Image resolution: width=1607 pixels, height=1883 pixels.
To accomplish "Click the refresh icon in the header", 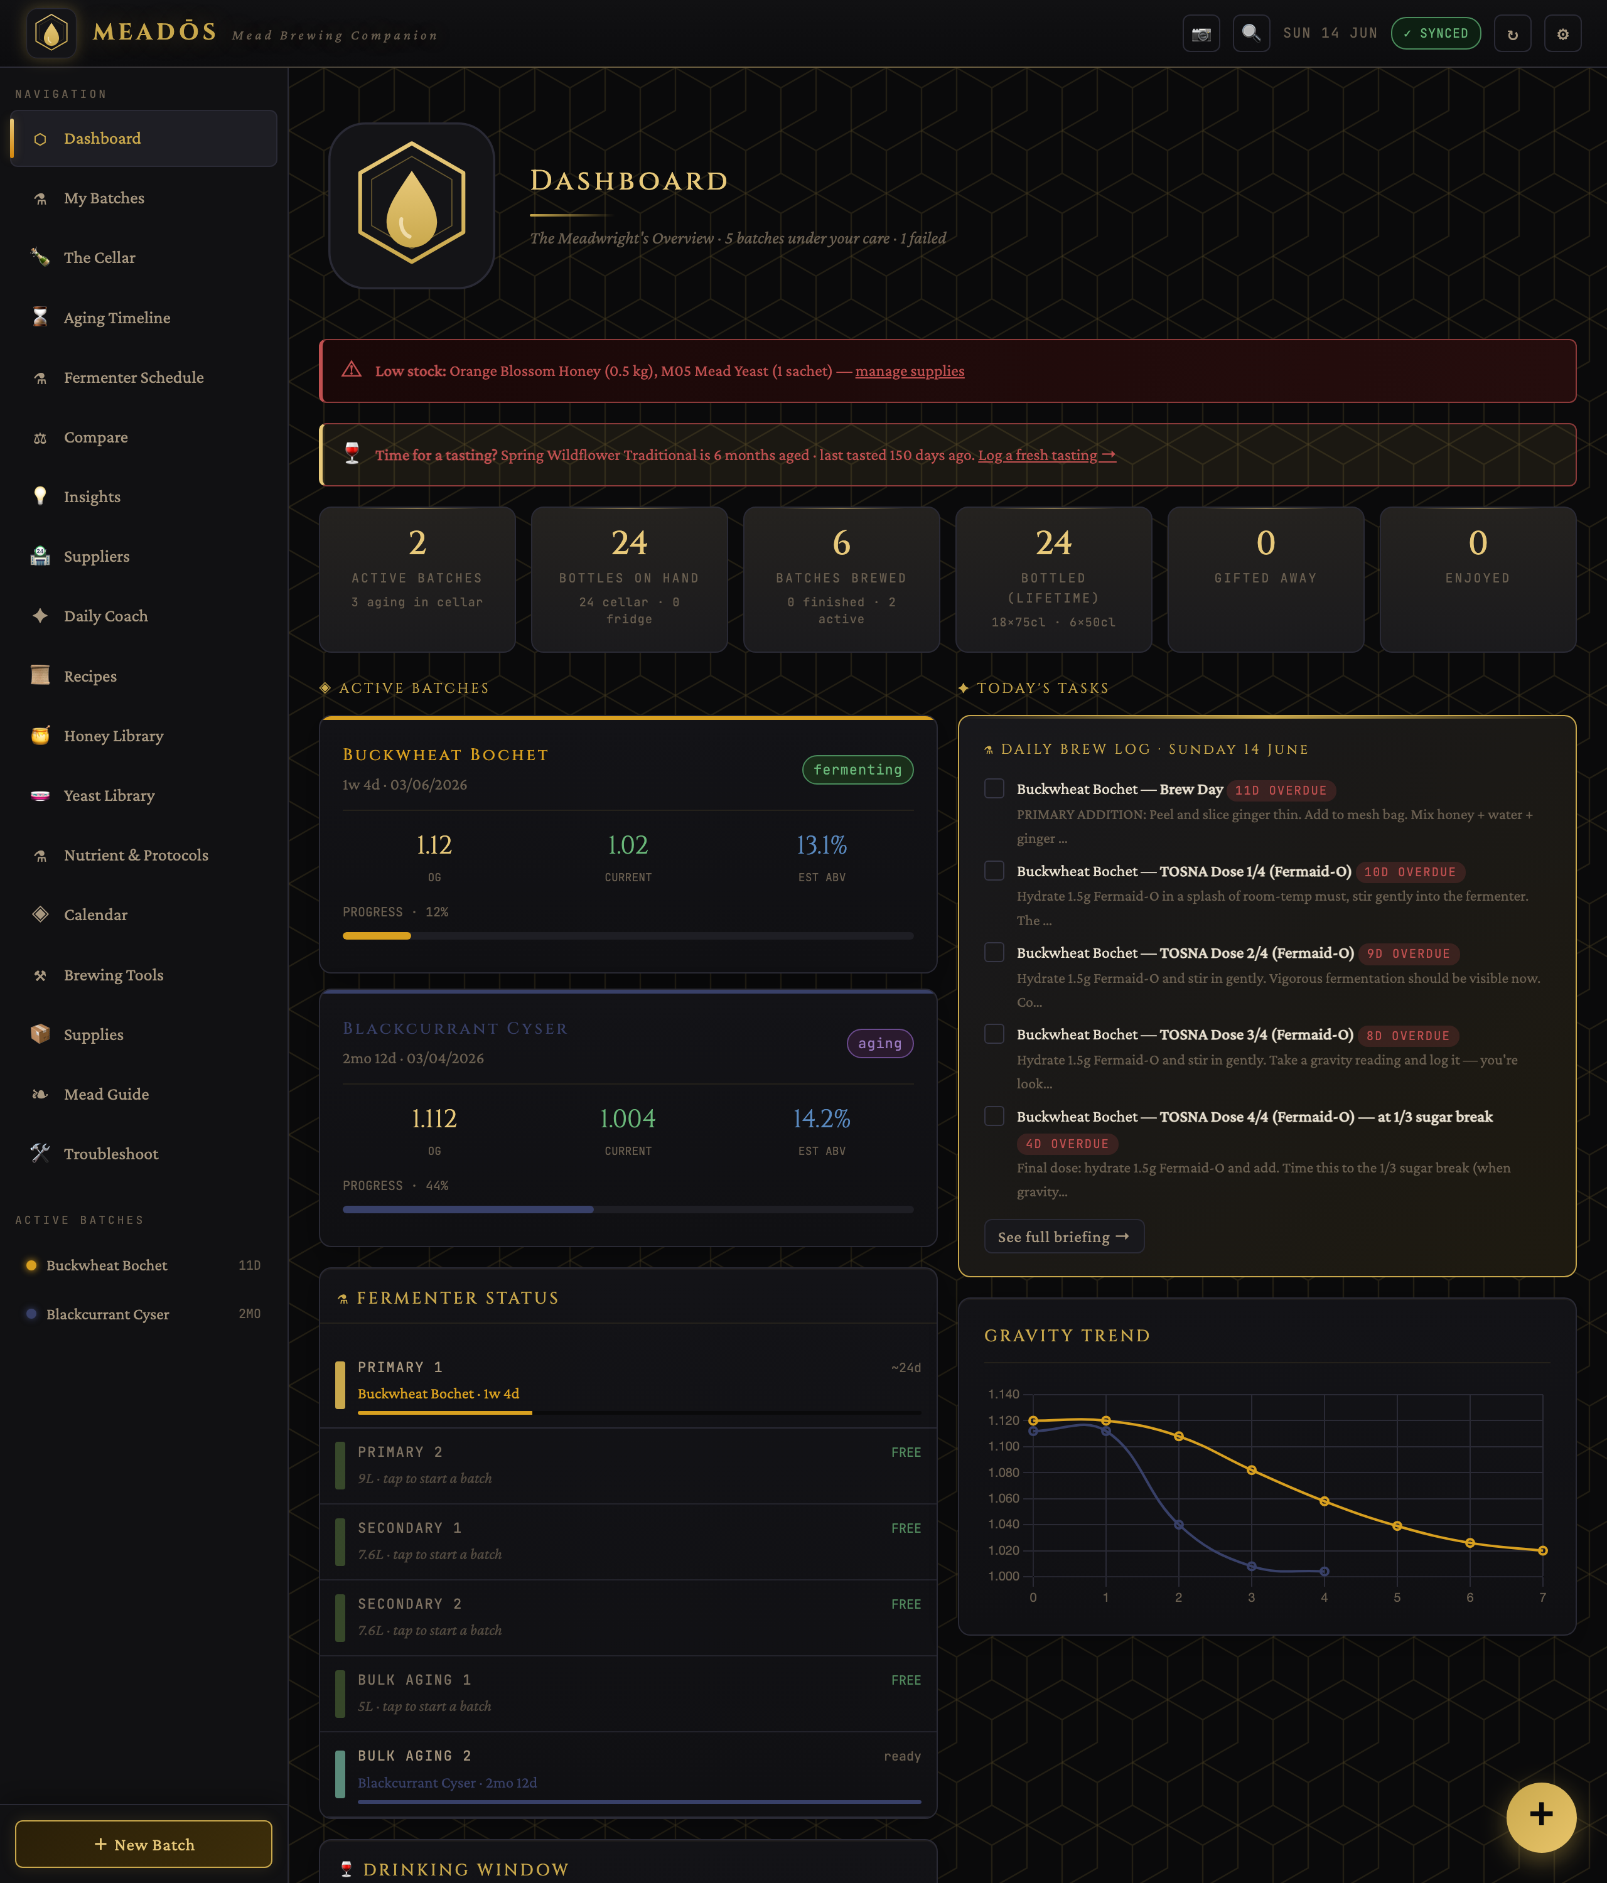I will point(1512,34).
